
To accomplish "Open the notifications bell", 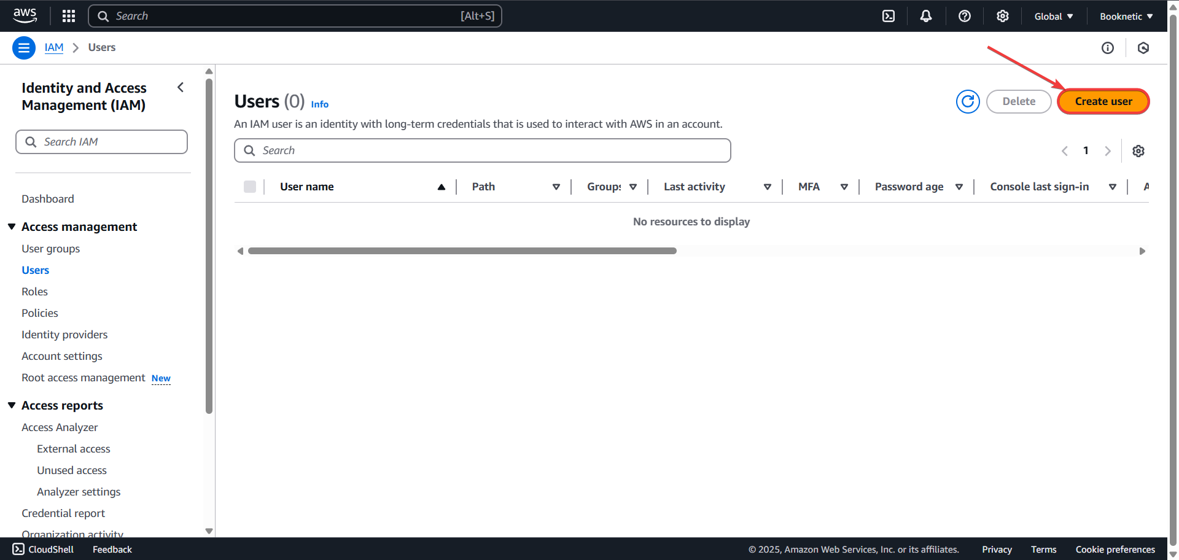I will tap(926, 16).
